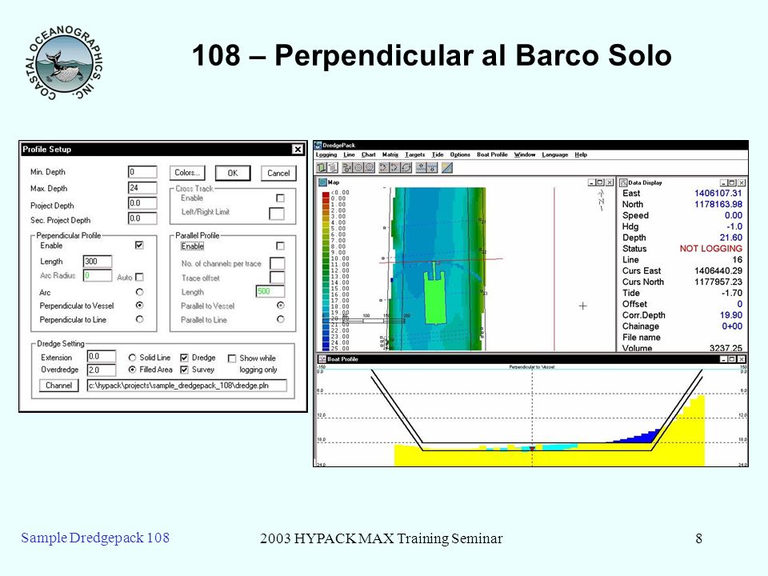Choose the Parallel to Line radio button
The image size is (768, 576).
pos(280,319)
